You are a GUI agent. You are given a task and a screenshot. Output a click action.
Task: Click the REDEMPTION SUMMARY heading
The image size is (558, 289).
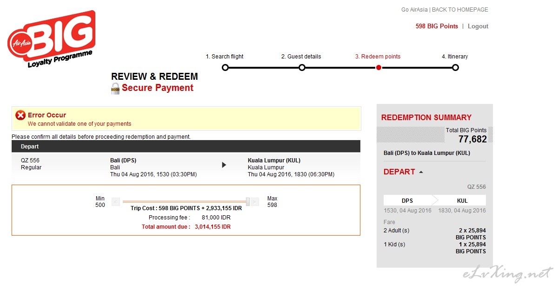click(426, 118)
